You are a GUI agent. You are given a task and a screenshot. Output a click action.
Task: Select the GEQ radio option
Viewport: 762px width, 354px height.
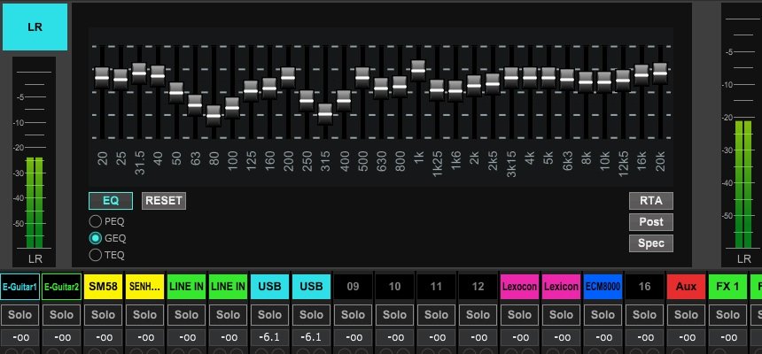[x=95, y=238]
